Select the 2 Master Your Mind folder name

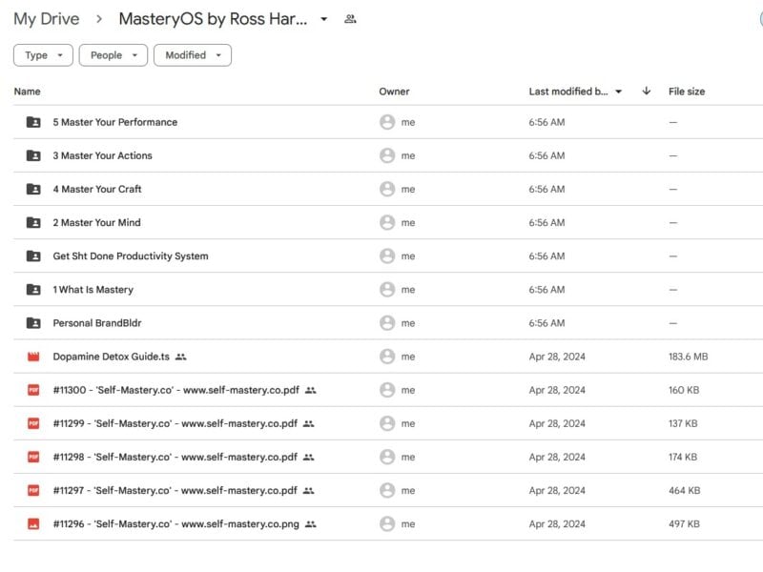[x=97, y=223]
